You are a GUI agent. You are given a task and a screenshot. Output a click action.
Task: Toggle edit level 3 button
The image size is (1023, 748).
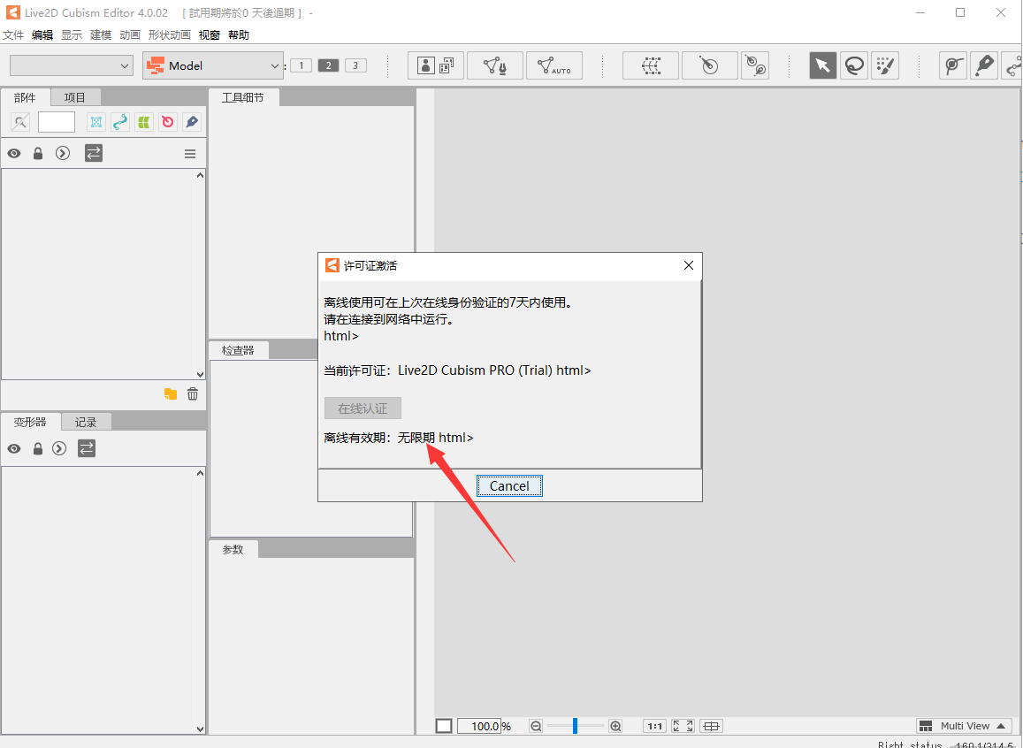tap(355, 65)
